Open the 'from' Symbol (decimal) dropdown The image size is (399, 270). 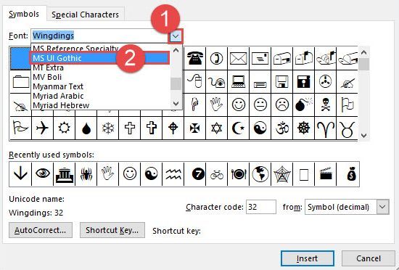click(x=383, y=207)
